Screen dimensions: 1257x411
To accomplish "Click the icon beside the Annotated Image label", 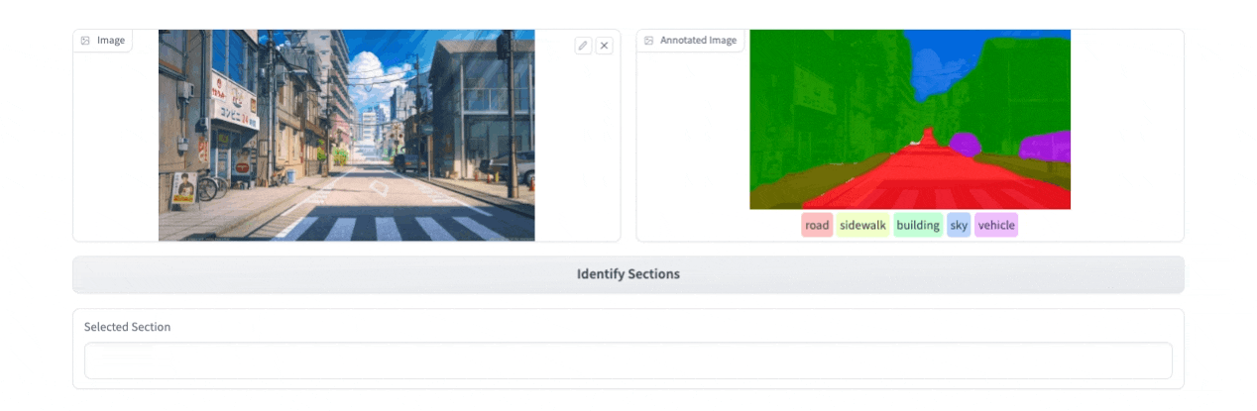I will (648, 41).
